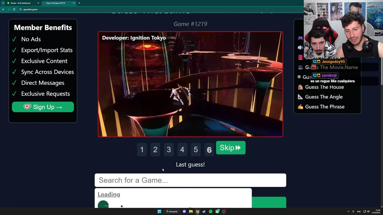Screen dimensions: 383x215
Task: Open the tab search dropdown arrow
Action: [3, 3]
